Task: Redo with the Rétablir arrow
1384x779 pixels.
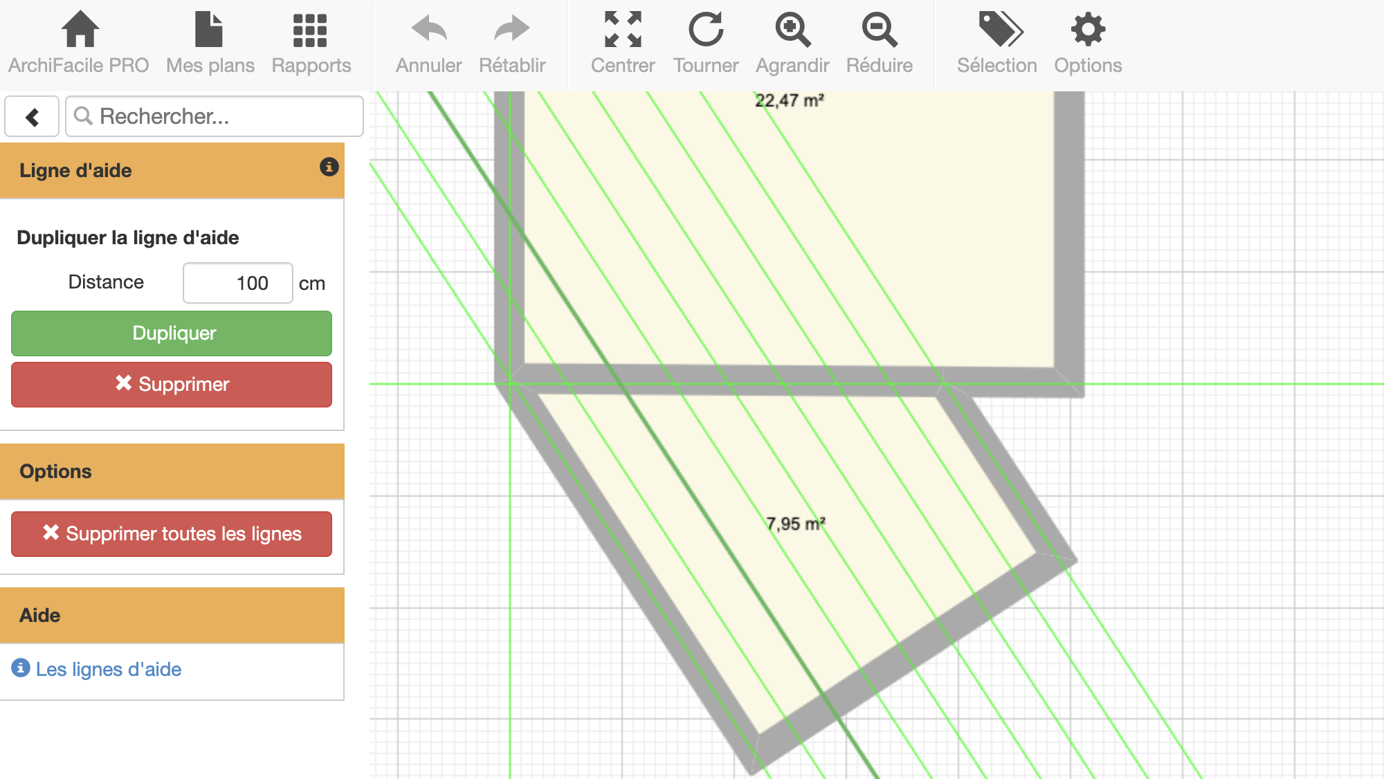Action: pyautogui.click(x=512, y=30)
